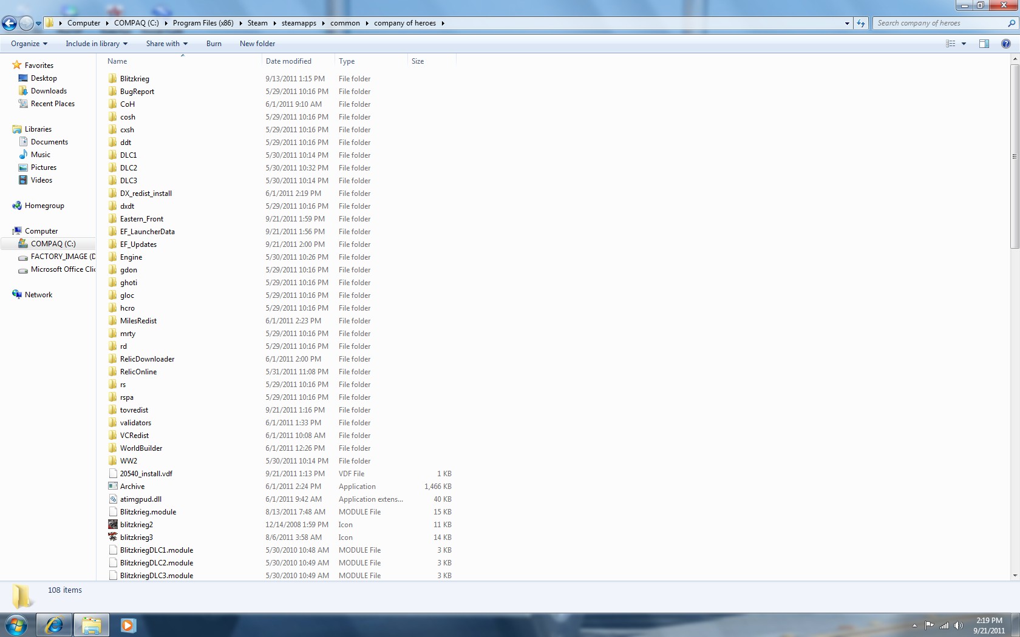Viewport: 1020px width, 637px height.
Task: Select FACTORY_IMAGE drive in sidebar
Action: pos(63,257)
